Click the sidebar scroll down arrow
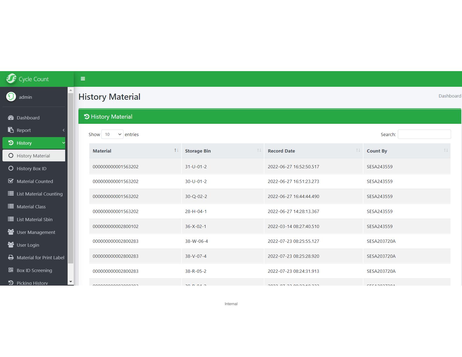Image resolution: width=462 pixels, height=357 pixels. point(71,282)
